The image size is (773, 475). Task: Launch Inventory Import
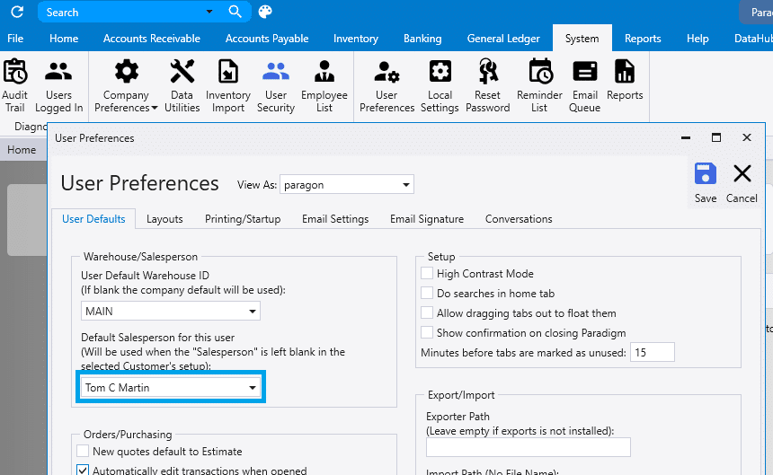point(228,86)
